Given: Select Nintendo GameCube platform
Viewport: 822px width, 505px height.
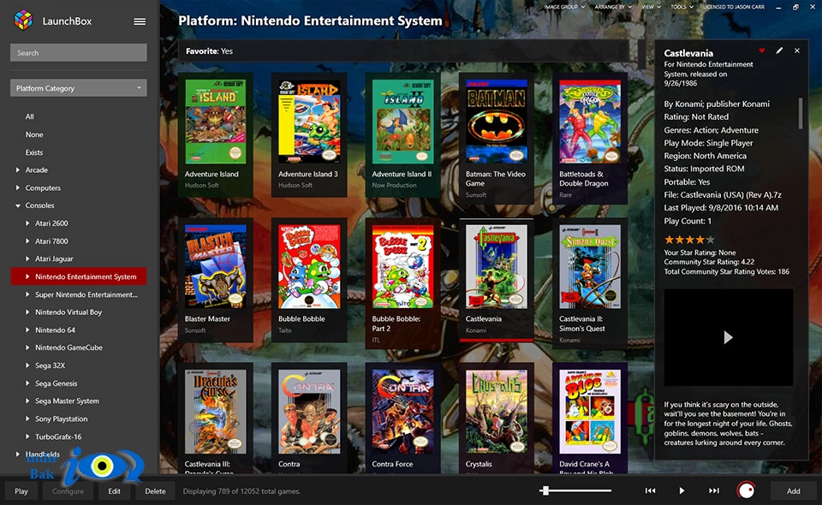Looking at the screenshot, I should click(x=68, y=348).
